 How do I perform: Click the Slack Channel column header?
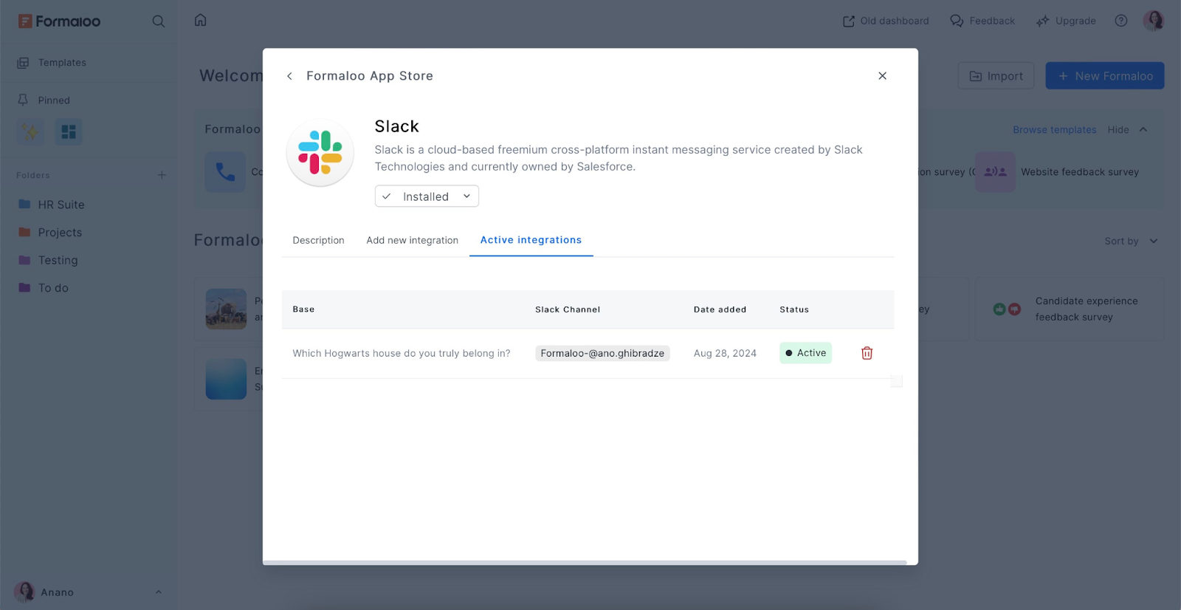click(x=568, y=309)
